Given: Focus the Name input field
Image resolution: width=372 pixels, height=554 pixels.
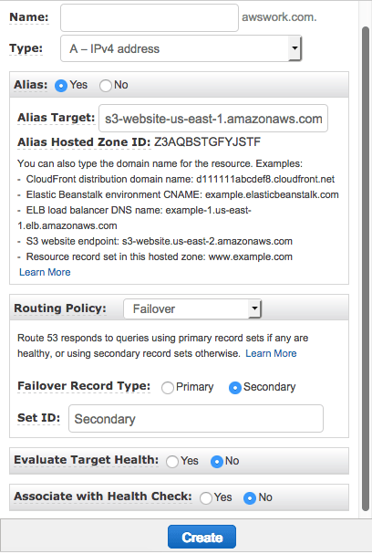Looking at the screenshot, I should pyautogui.click(x=150, y=17).
